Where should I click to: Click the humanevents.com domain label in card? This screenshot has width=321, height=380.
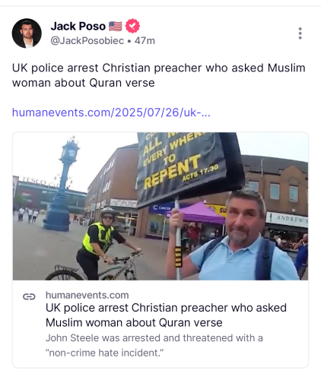click(x=87, y=295)
